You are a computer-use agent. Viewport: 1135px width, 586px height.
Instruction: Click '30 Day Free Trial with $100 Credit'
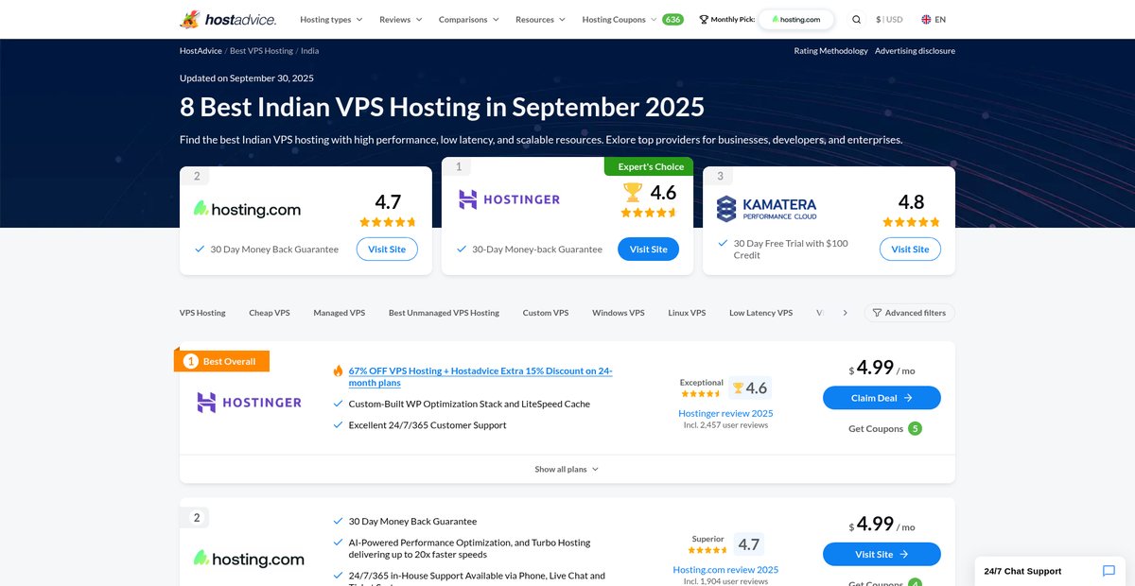click(791, 249)
